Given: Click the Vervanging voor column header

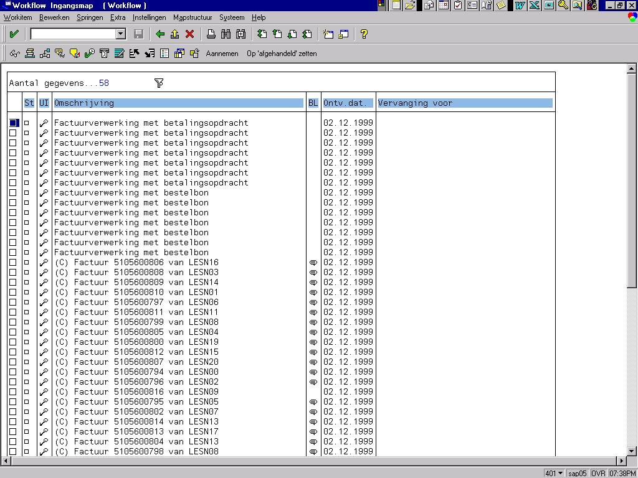Looking at the screenshot, I should pyautogui.click(x=465, y=103).
